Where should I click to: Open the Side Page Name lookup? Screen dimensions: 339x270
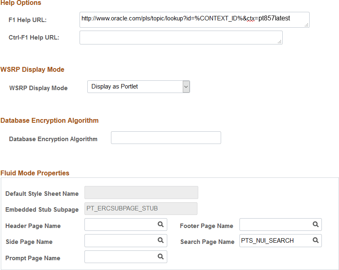point(160,241)
